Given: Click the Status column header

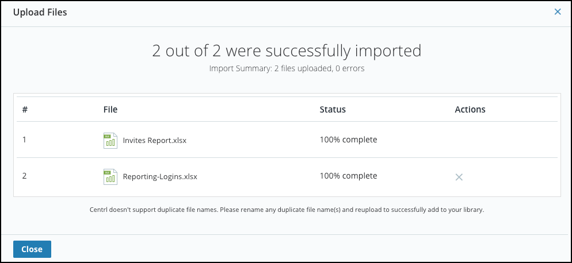Looking at the screenshot, I should (x=333, y=109).
